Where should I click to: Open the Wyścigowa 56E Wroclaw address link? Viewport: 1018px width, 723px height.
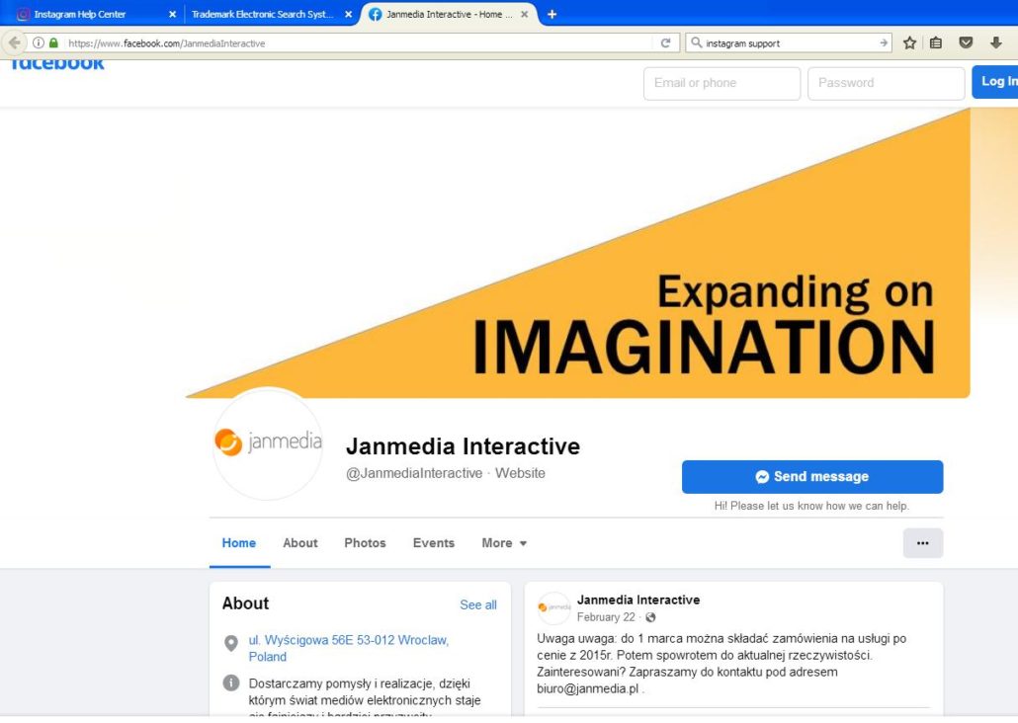tap(349, 648)
